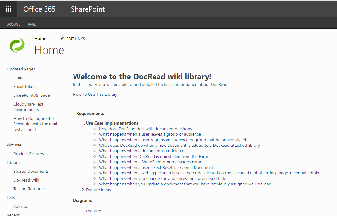The width and height of the screenshot is (337, 216).
Task: Open 'How does DocRead deal with document deletions'
Action: [x=145, y=129]
